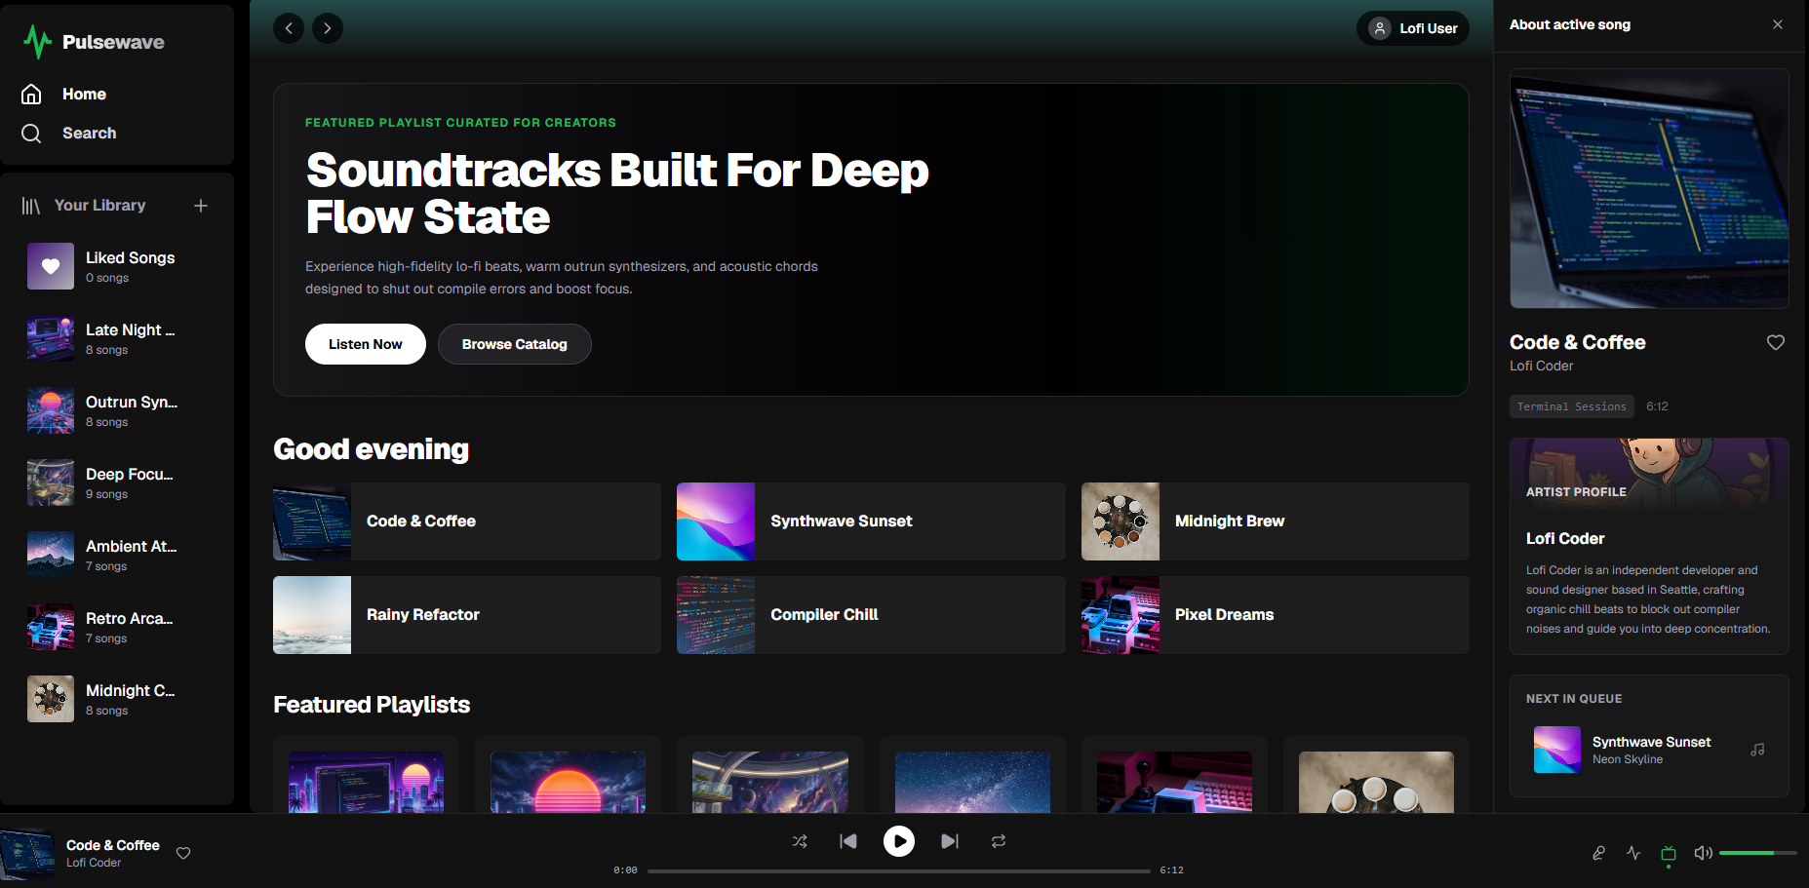
Task: Create a new playlist with the plus icon
Action: 201,206
